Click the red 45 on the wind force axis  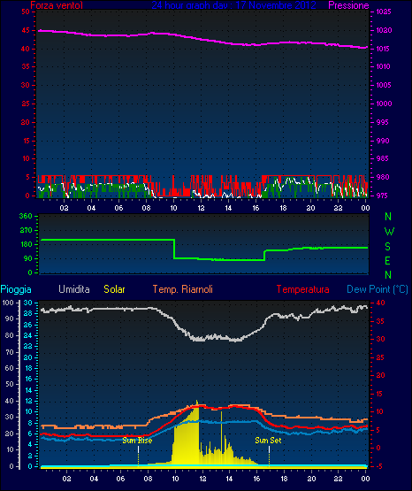tap(26, 30)
